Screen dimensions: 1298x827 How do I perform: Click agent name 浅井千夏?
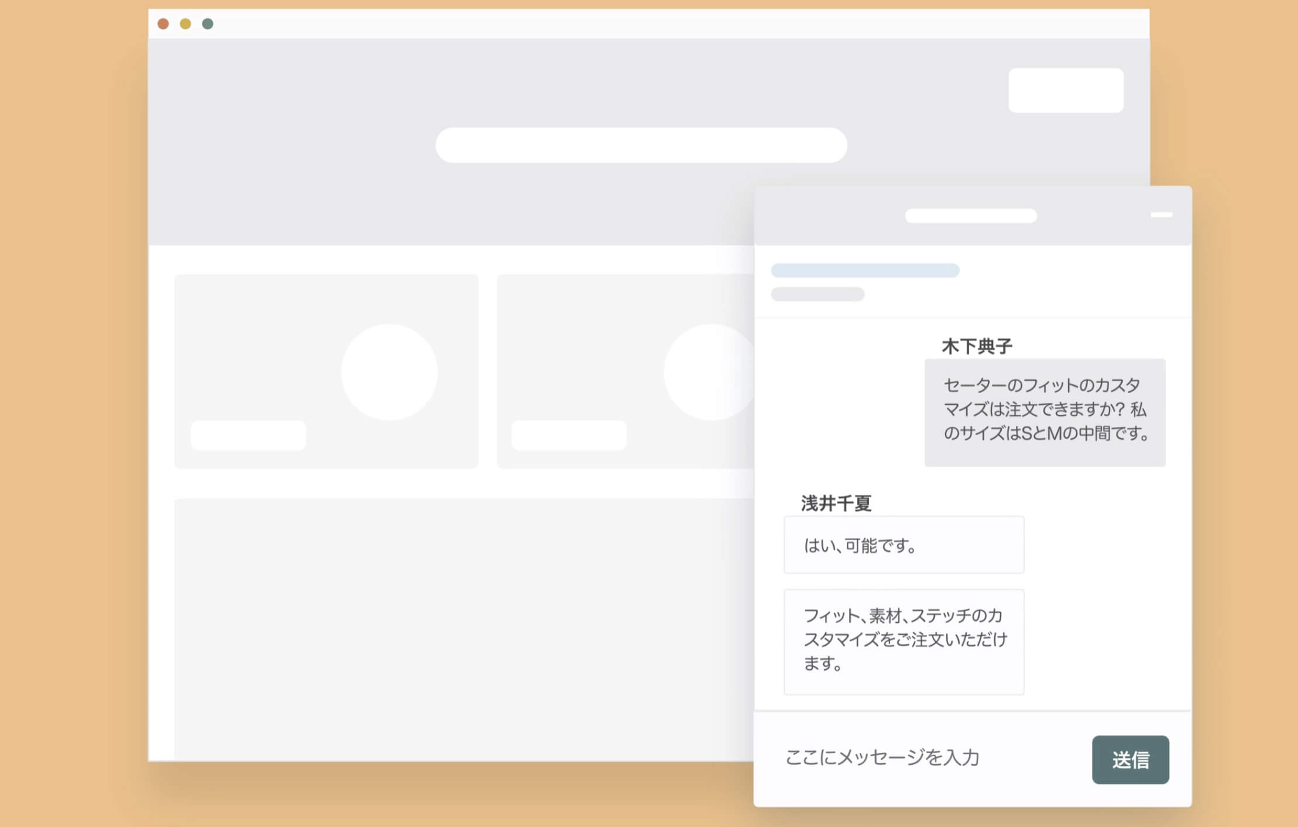[836, 503]
